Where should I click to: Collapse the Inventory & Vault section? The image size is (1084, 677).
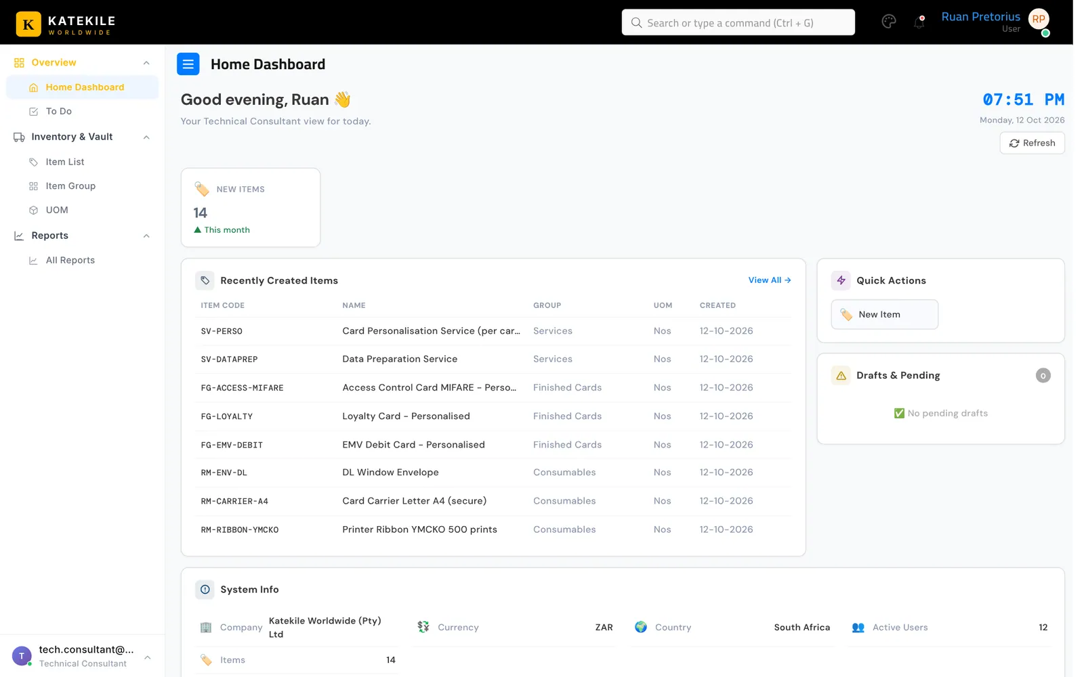146,137
